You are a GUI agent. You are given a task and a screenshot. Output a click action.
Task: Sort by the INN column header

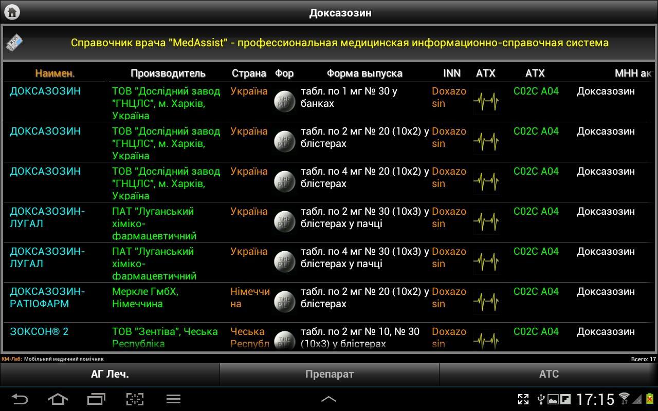pyautogui.click(x=452, y=73)
